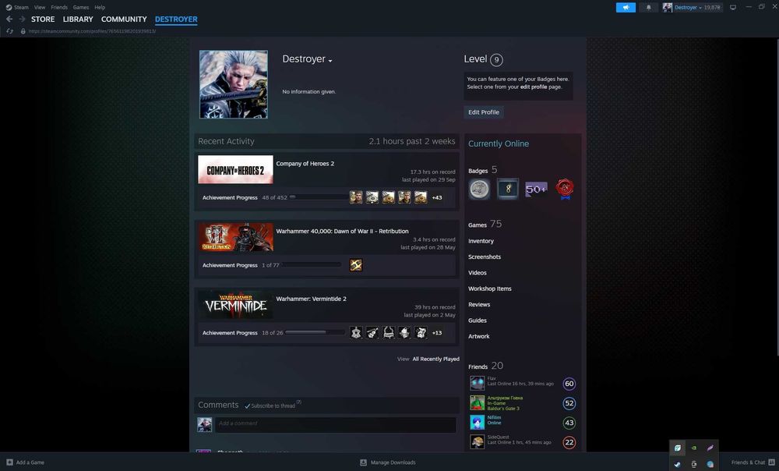Toggle Subscribe to thread checkbox

pos(248,406)
